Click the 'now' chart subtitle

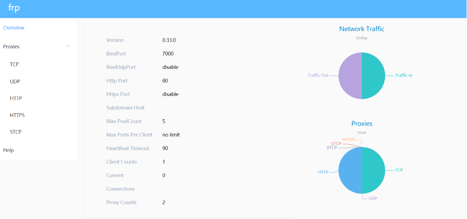[362, 133]
